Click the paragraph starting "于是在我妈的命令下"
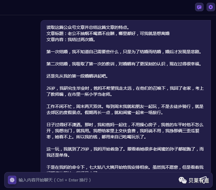 125,169
